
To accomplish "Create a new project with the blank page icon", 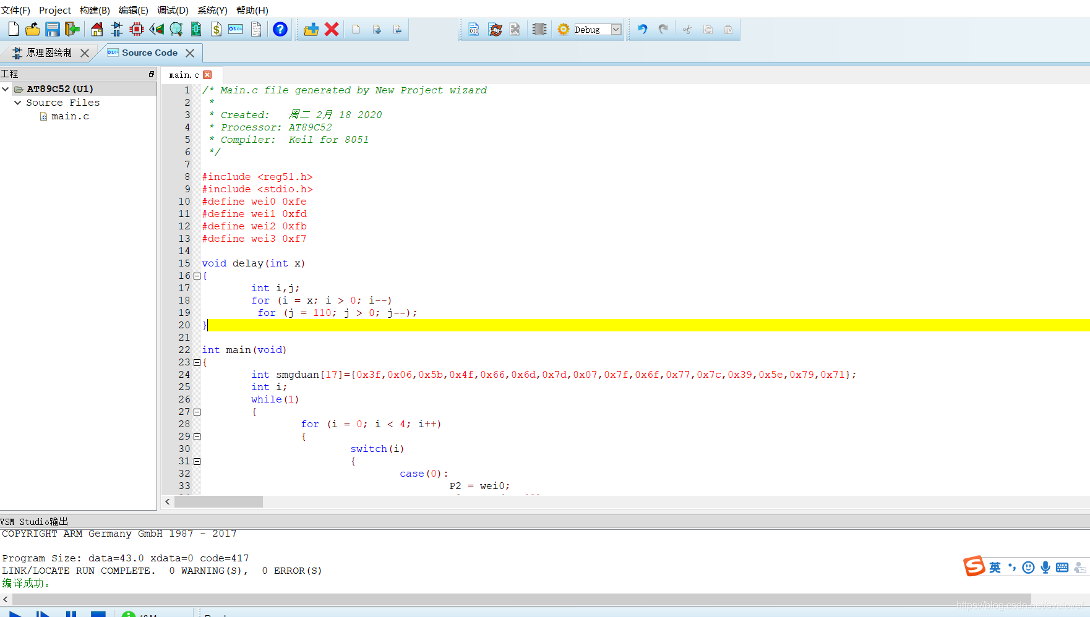I will pyautogui.click(x=14, y=29).
